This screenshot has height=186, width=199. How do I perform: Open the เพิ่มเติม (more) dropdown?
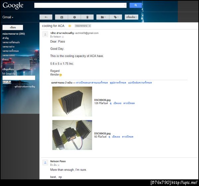[131, 17]
